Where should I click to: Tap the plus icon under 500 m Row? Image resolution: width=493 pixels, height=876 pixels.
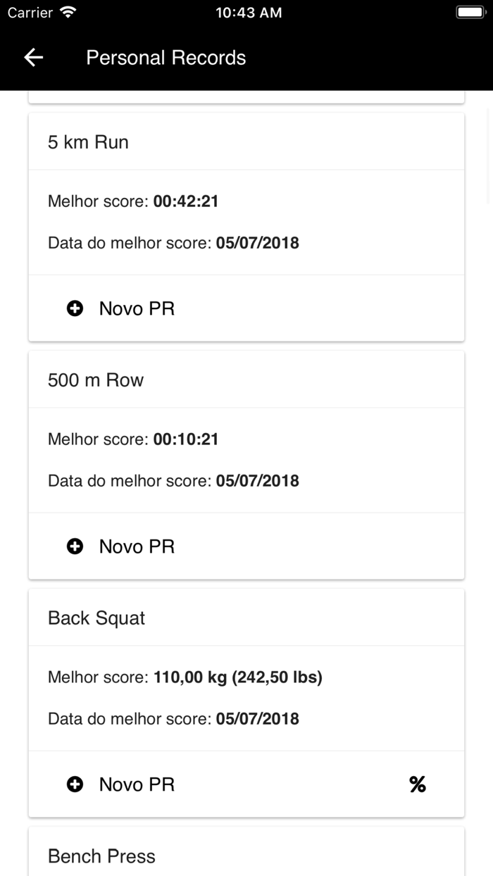(x=75, y=546)
